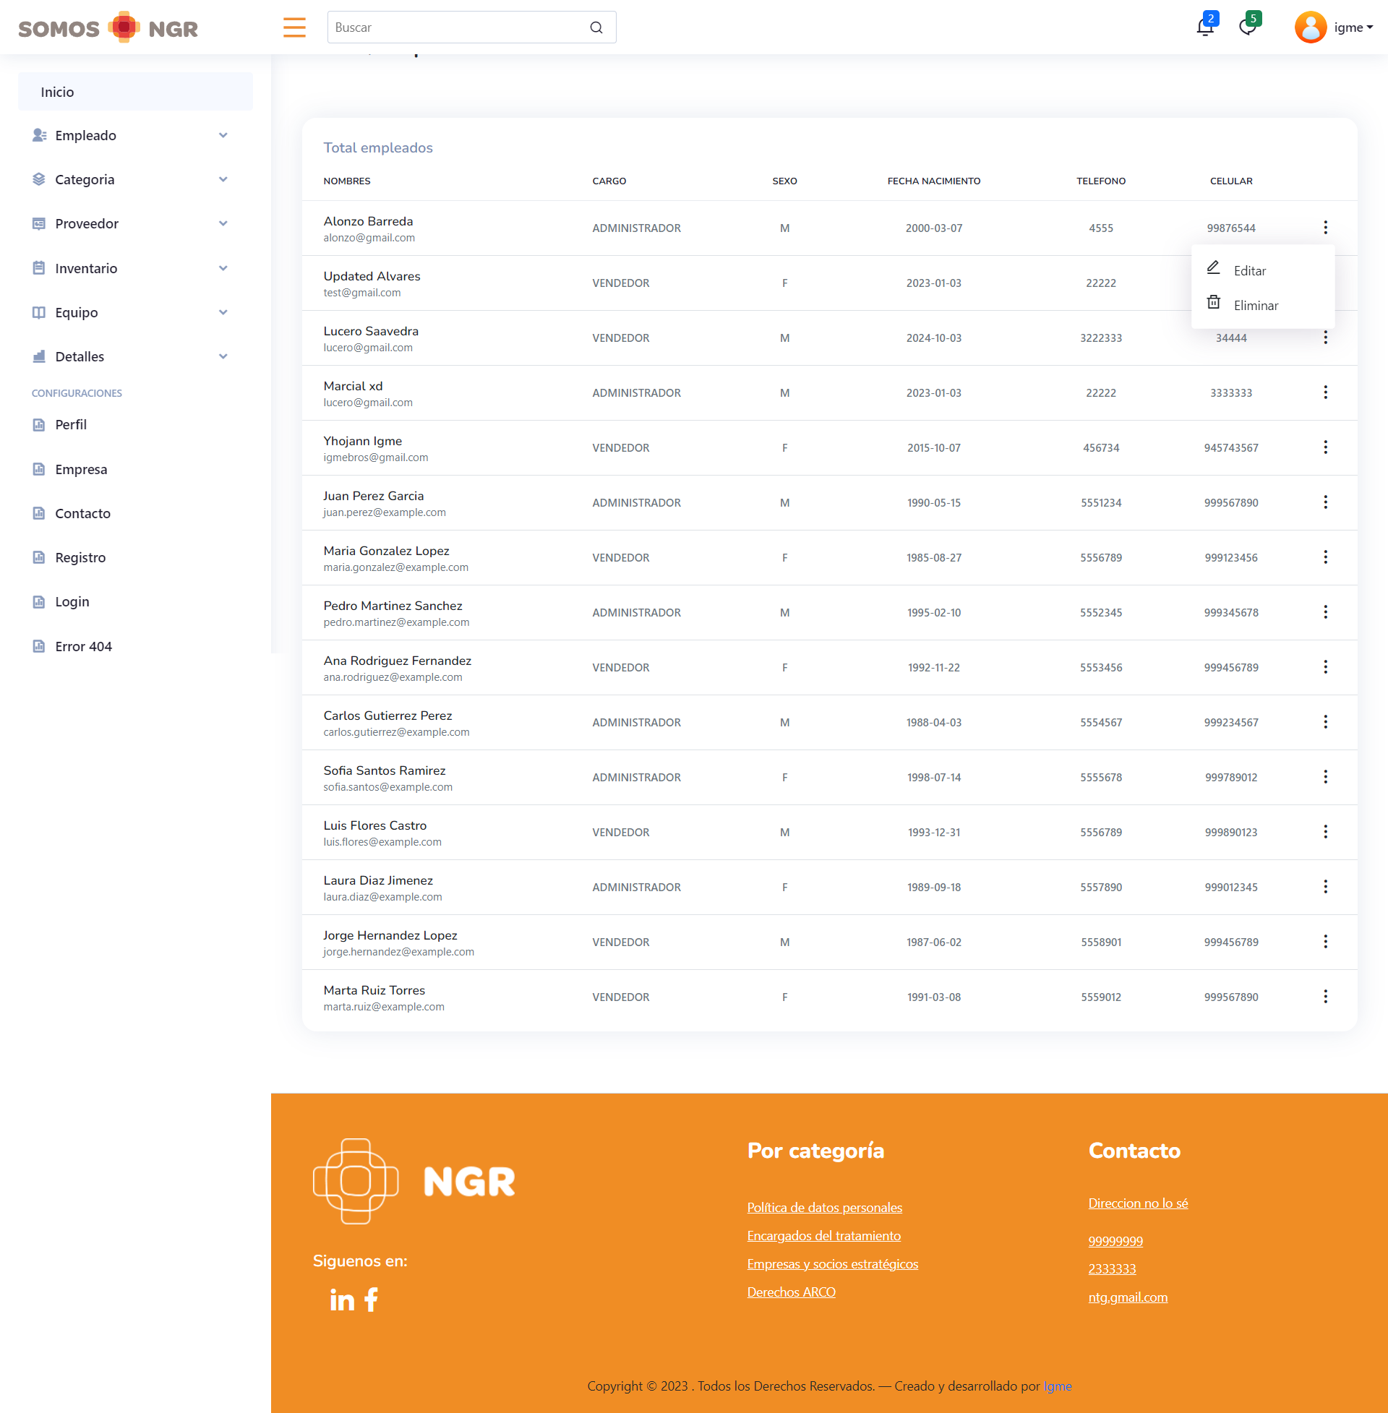Image resolution: width=1388 pixels, height=1413 pixels.
Task: Toggle the hamburger menu button
Action: 294,27
